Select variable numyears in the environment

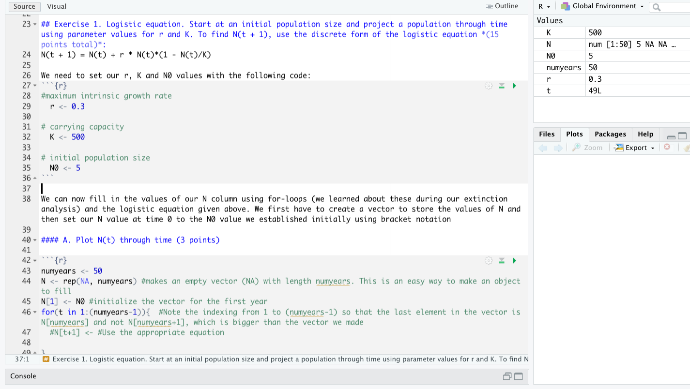[564, 67]
